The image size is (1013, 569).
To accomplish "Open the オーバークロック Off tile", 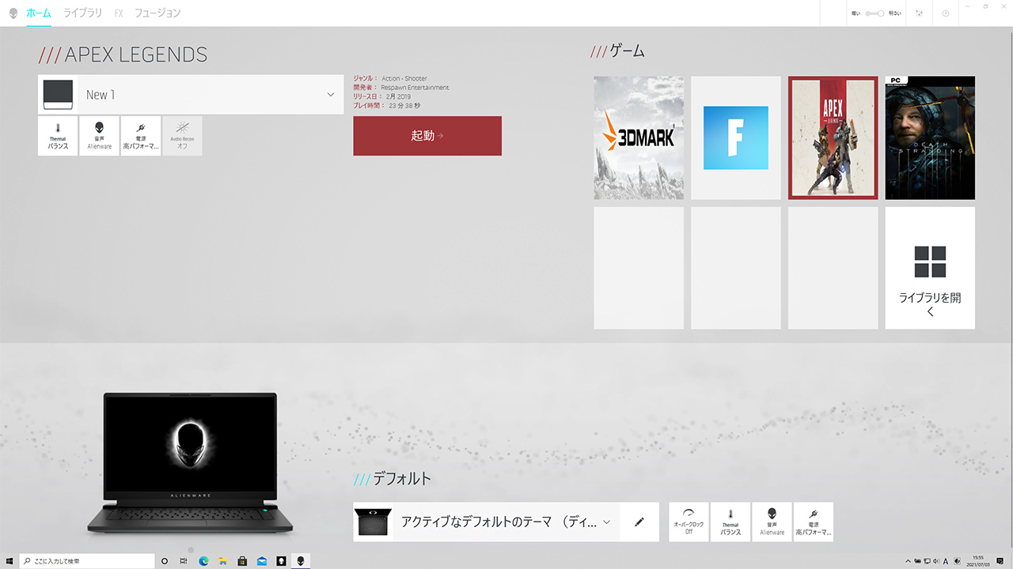I will click(x=689, y=522).
